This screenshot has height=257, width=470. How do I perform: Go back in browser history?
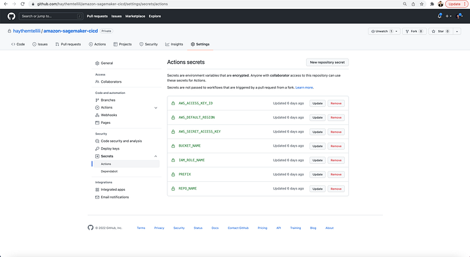tap(6, 4)
